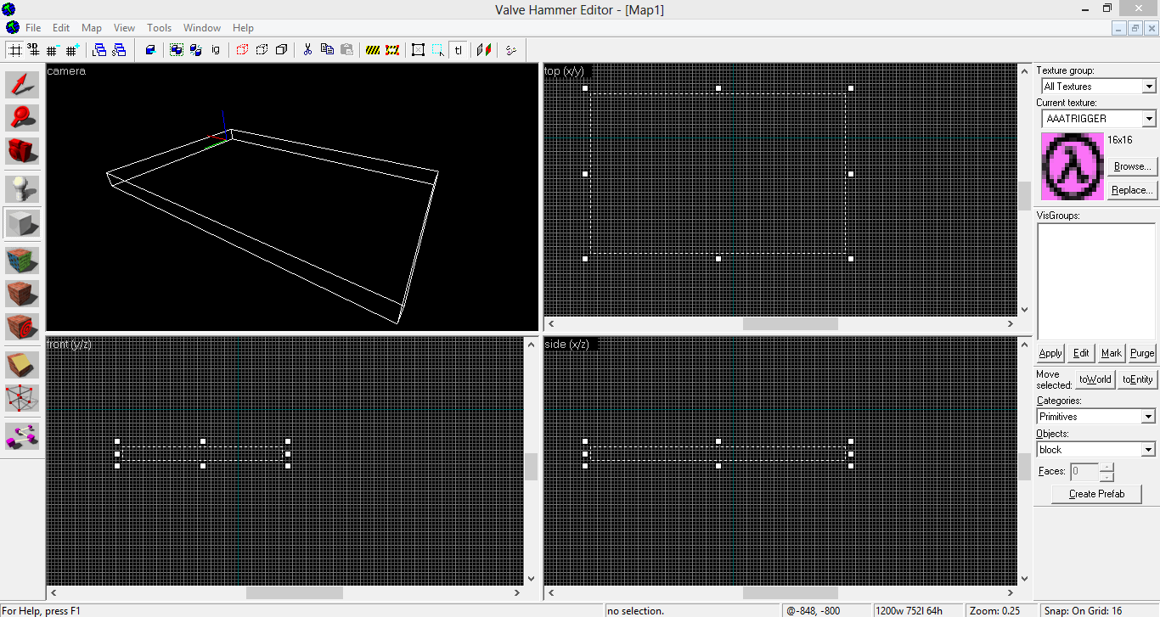The height and width of the screenshot is (617, 1160).
Task: Open the Window menu
Action: click(202, 28)
